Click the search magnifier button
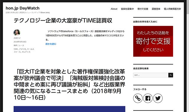 coord(171,75)
